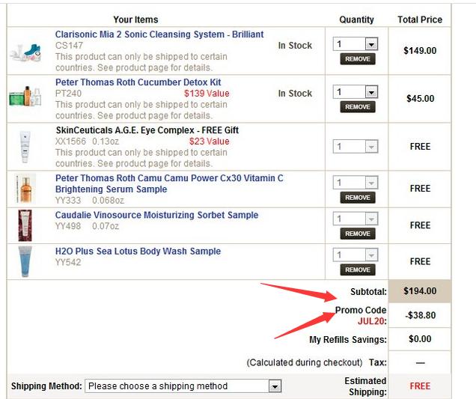Open the Clarisonic Mia 2 product link
The height and width of the screenshot is (399, 476).
159,34
